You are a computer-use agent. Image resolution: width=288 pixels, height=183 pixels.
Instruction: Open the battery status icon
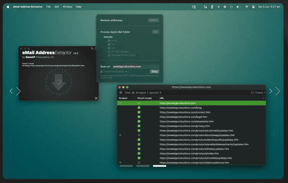click(x=239, y=7)
